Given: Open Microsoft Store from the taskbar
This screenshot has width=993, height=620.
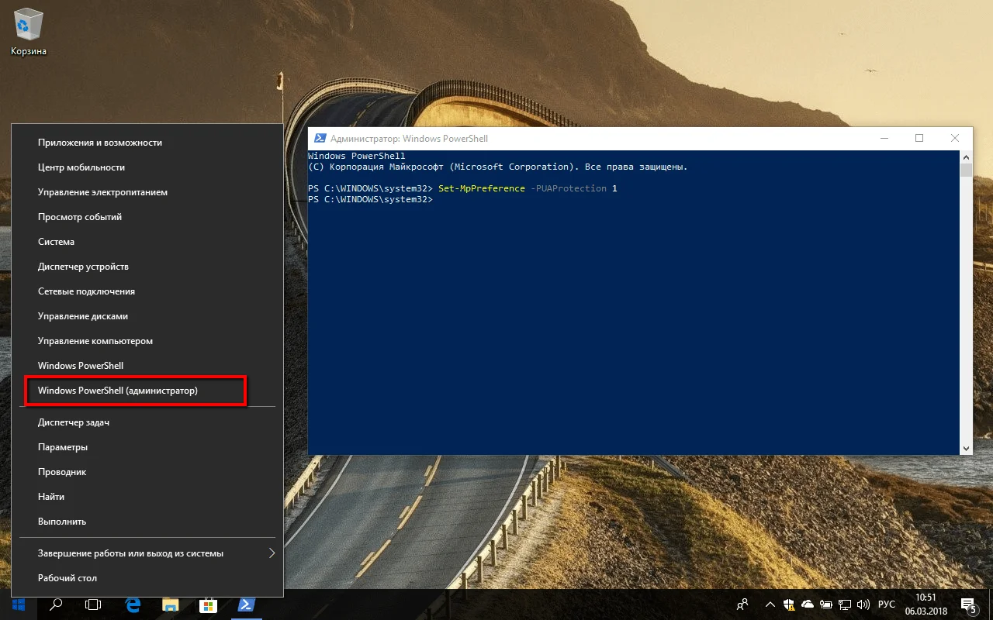Looking at the screenshot, I should (x=207, y=604).
